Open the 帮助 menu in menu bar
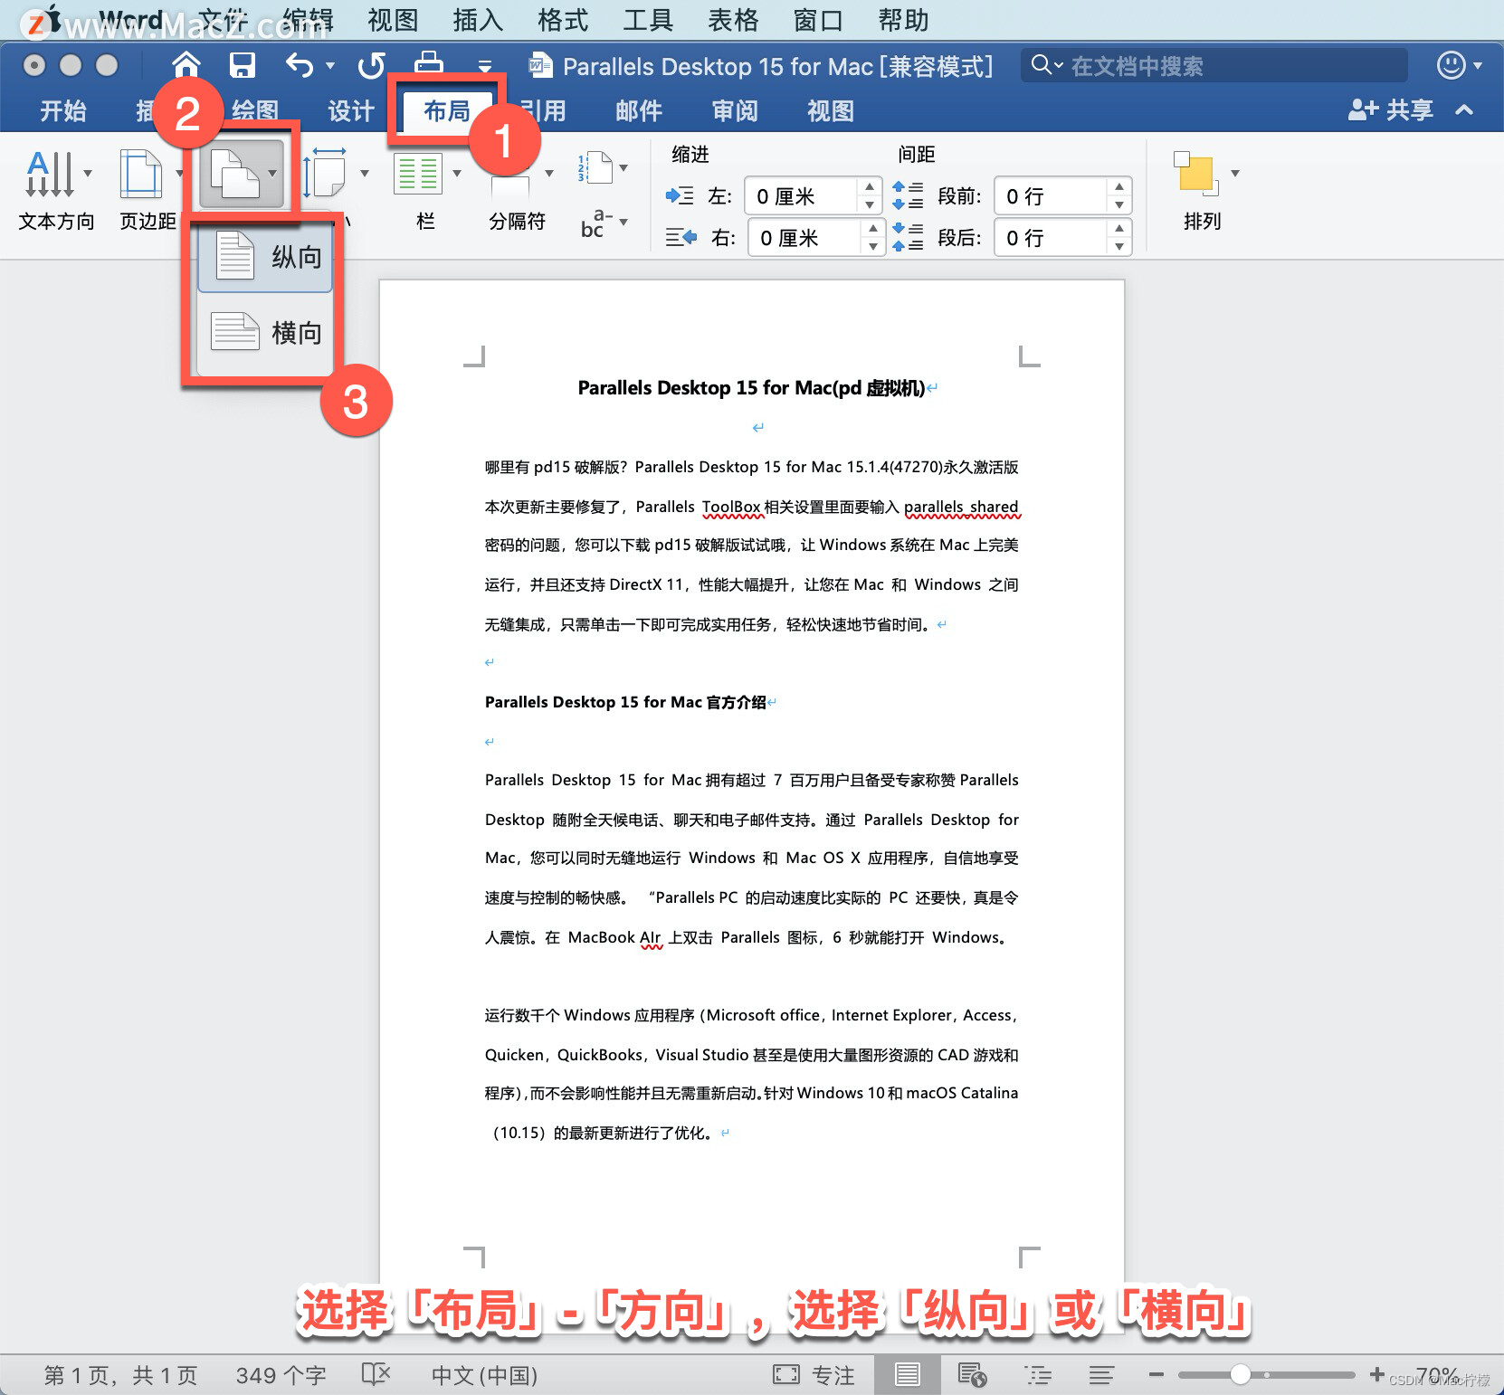 pos(903,20)
